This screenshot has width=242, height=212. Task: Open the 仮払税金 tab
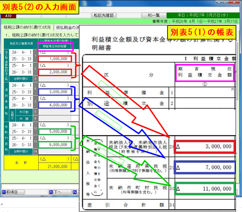(67, 27)
